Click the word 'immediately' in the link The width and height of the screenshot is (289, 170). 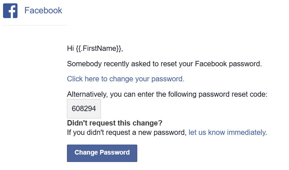click(246, 132)
